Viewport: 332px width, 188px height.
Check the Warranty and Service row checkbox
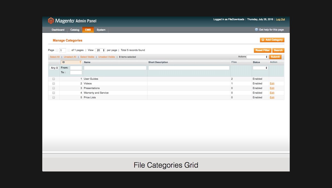click(x=54, y=93)
